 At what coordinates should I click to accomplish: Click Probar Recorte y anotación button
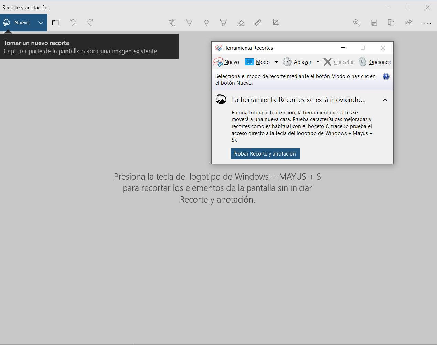click(x=265, y=154)
